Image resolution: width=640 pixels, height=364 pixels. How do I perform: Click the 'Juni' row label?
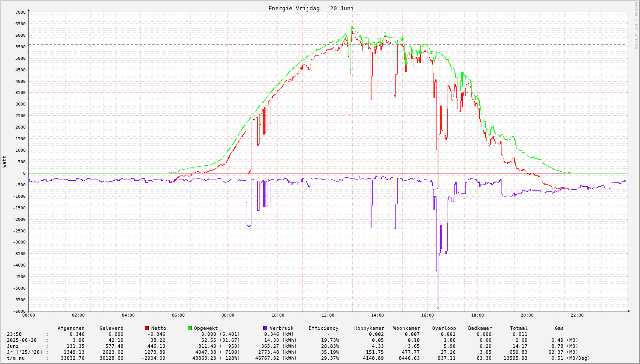coord(14,346)
